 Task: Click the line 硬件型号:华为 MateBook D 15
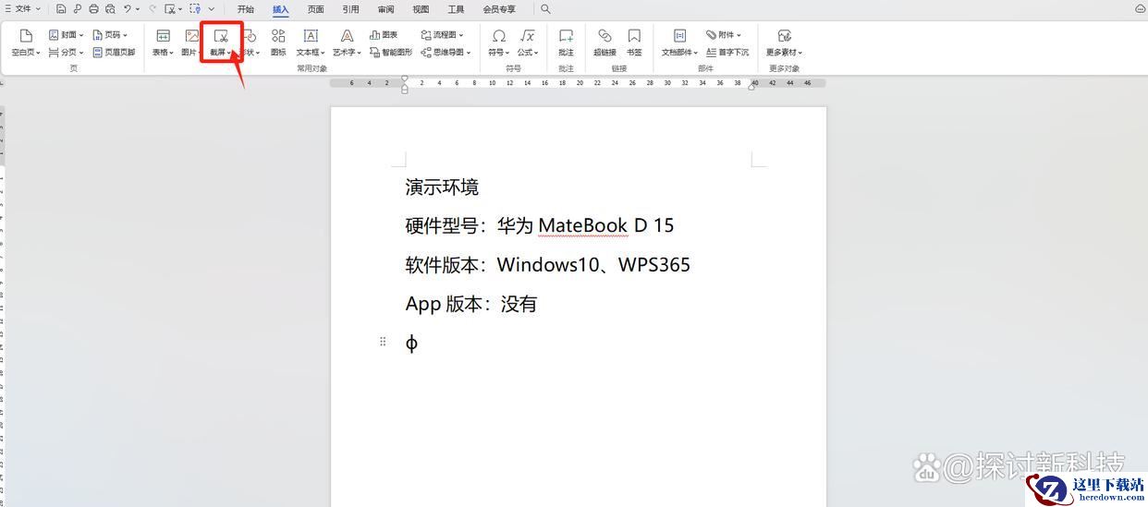tap(540, 225)
